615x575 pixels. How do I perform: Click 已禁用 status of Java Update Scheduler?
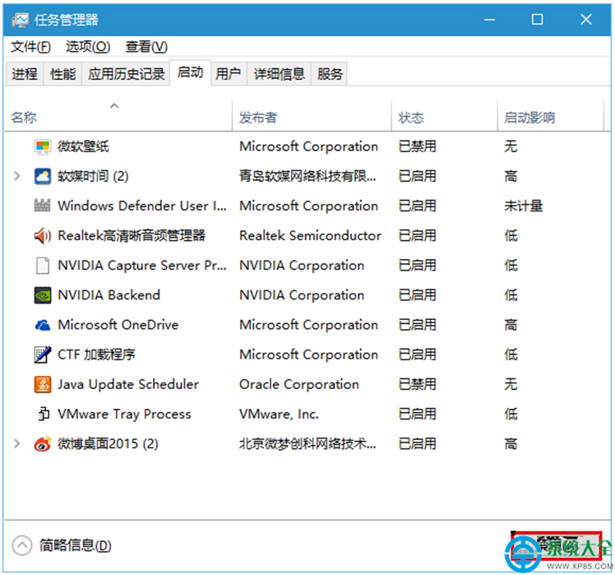tap(418, 385)
